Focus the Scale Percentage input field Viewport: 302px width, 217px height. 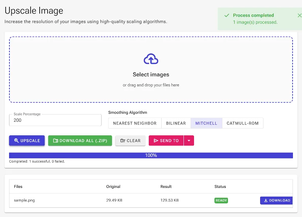(x=55, y=120)
